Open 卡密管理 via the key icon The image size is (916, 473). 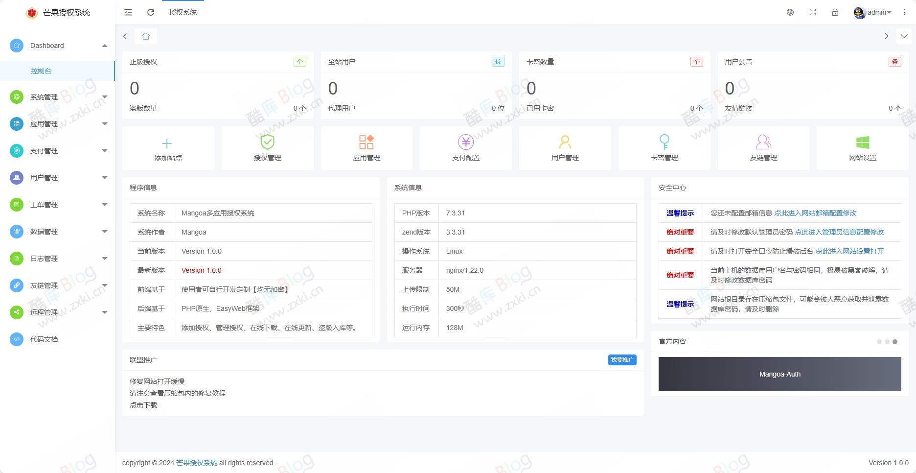pyautogui.click(x=664, y=142)
